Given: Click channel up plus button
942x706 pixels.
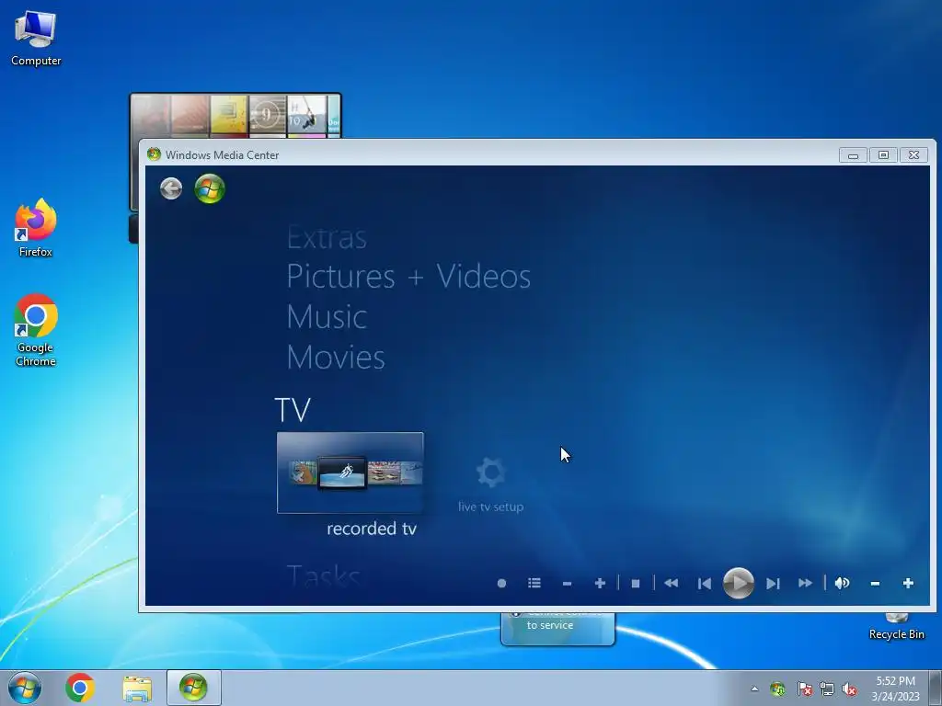Looking at the screenshot, I should pyautogui.click(x=600, y=583).
